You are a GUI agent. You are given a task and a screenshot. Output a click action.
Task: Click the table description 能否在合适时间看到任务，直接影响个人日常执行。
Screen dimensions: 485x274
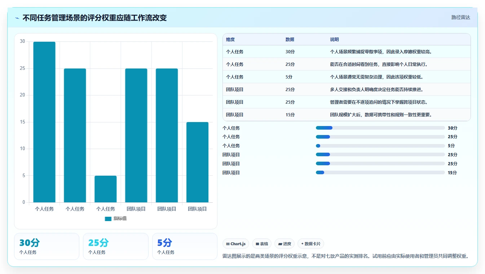[x=379, y=64]
